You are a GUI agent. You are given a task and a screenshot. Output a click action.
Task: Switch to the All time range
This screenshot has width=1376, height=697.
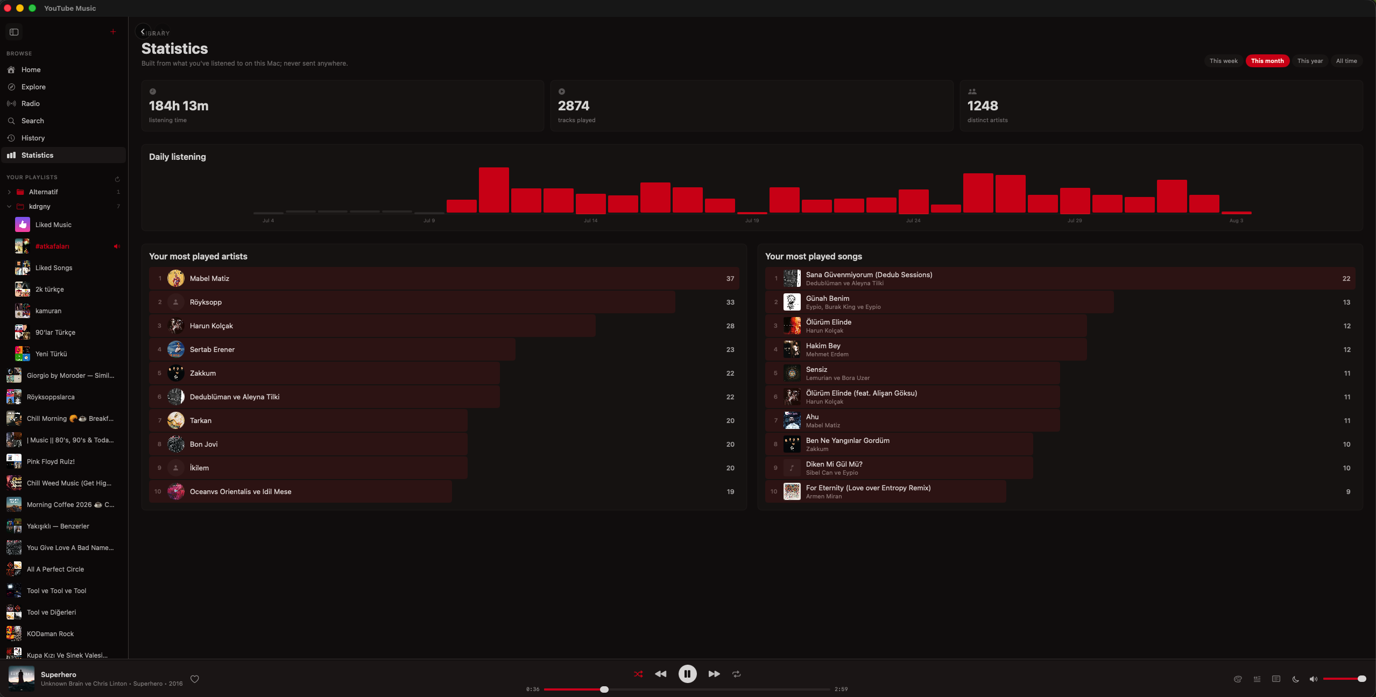click(1346, 61)
